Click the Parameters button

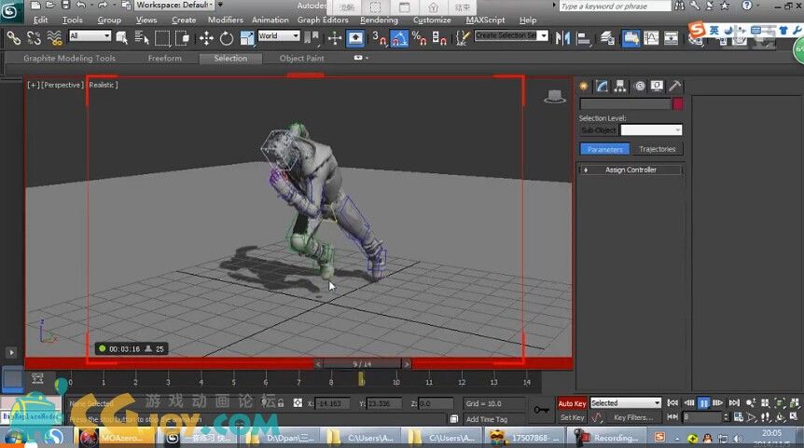[605, 149]
